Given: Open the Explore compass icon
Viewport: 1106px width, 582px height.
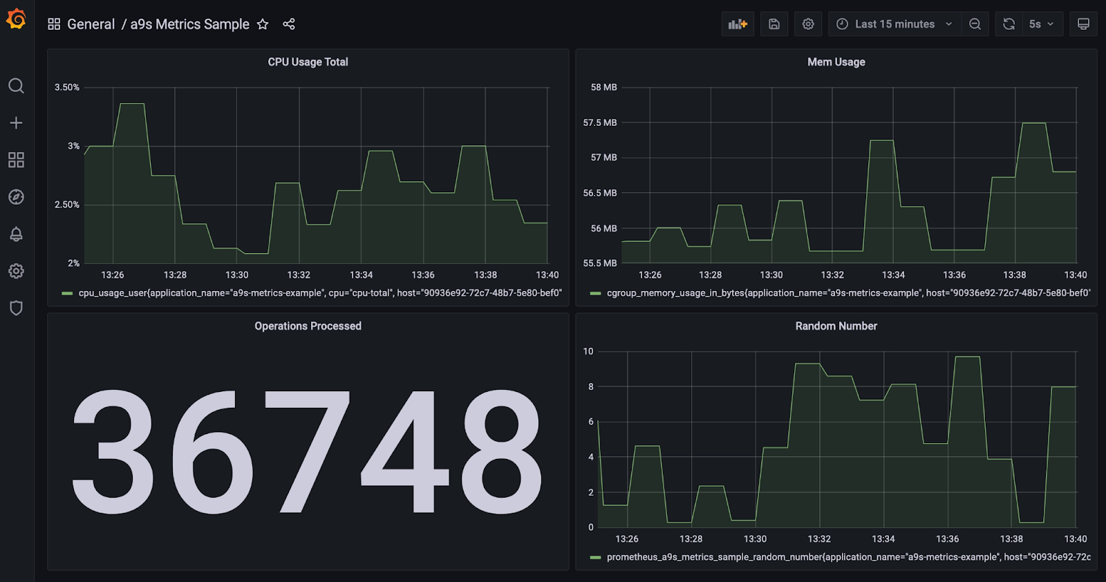Looking at the screenshot, I should 16,197.
